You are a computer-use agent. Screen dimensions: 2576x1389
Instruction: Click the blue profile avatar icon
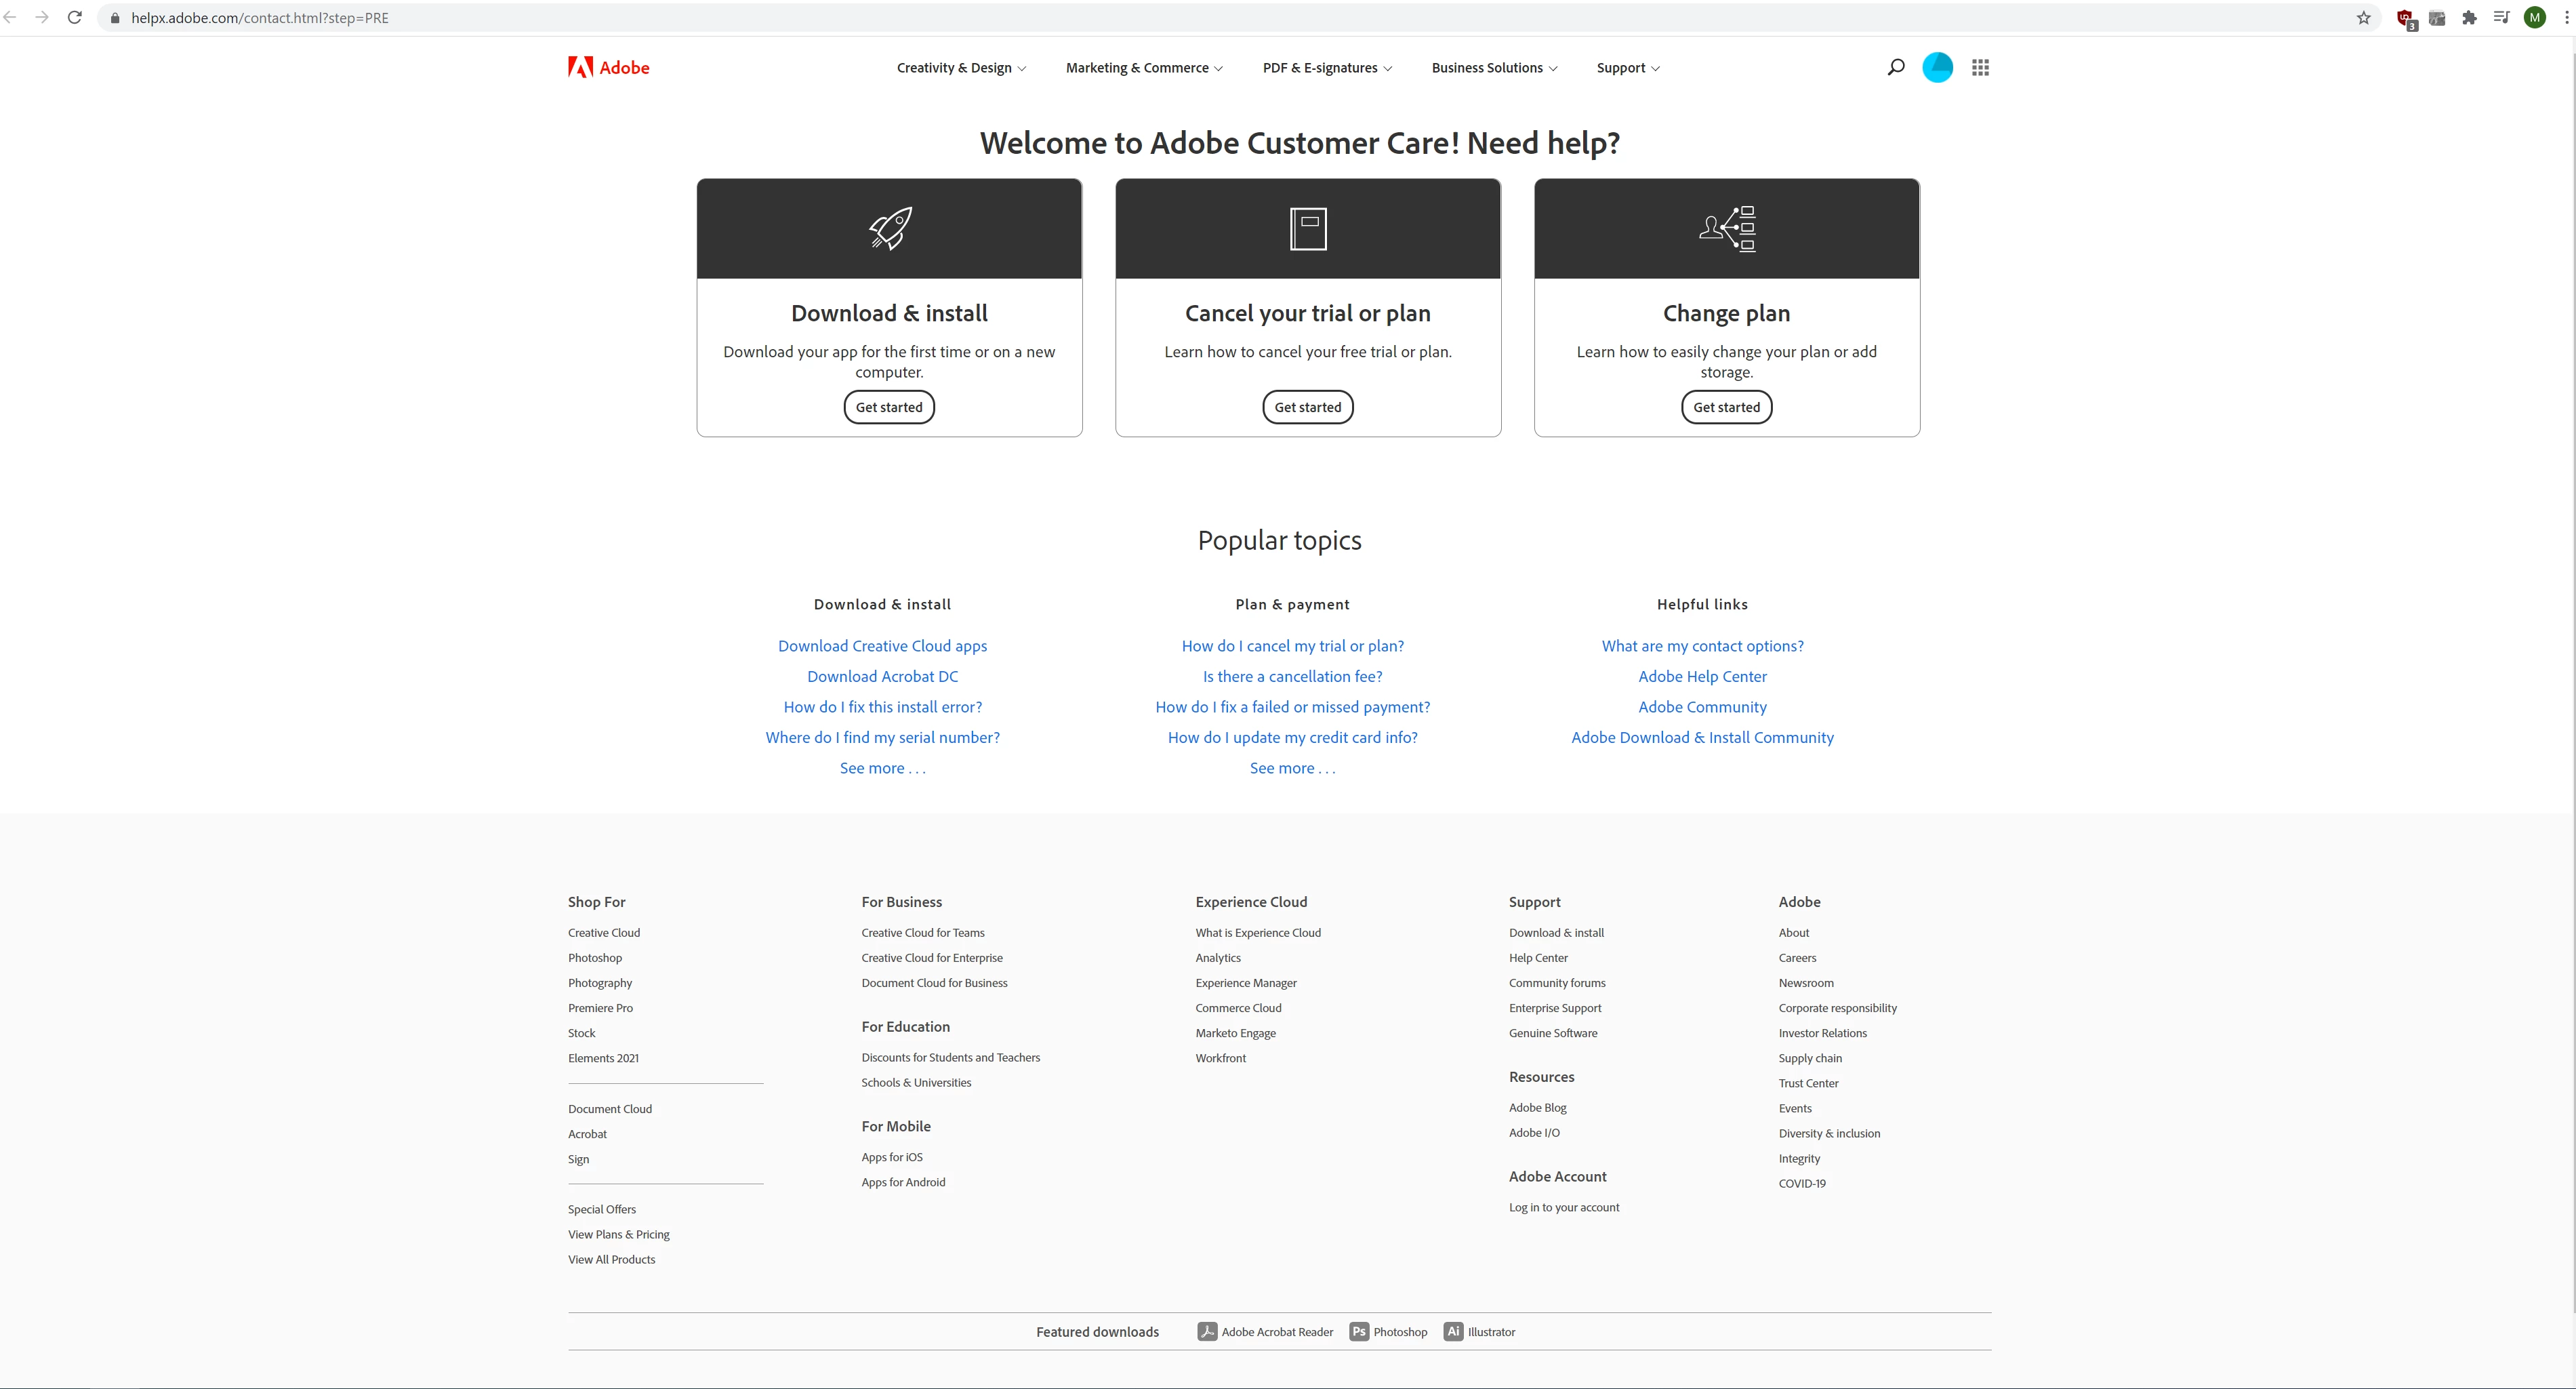[x=1937, y=67]
